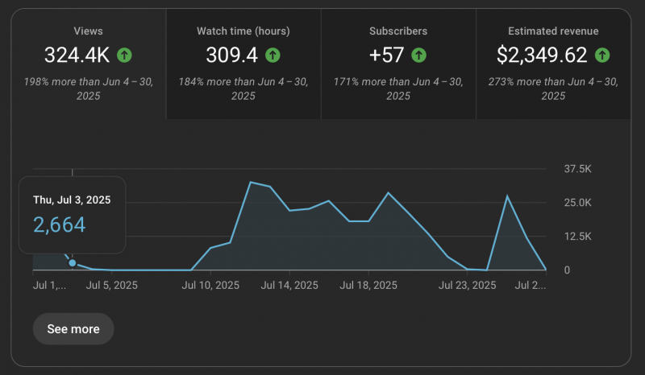Click the highlighted Jul 3 data point dot
The image size is (645, 375).
(73, 263)
